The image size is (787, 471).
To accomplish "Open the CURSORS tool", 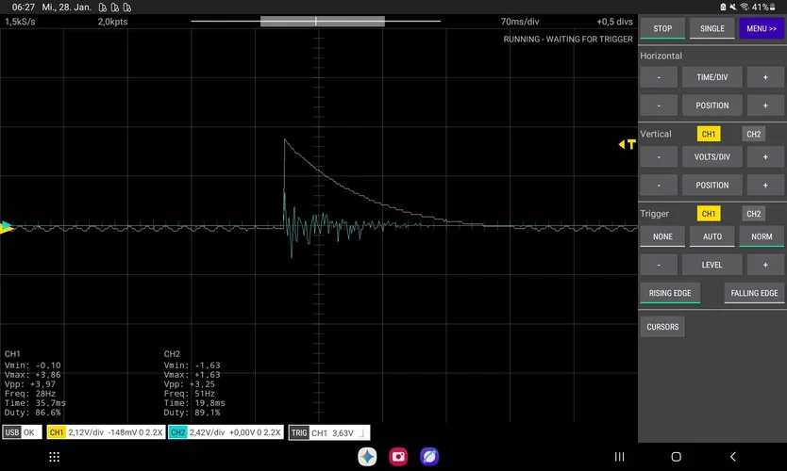I will coord(662,327).
